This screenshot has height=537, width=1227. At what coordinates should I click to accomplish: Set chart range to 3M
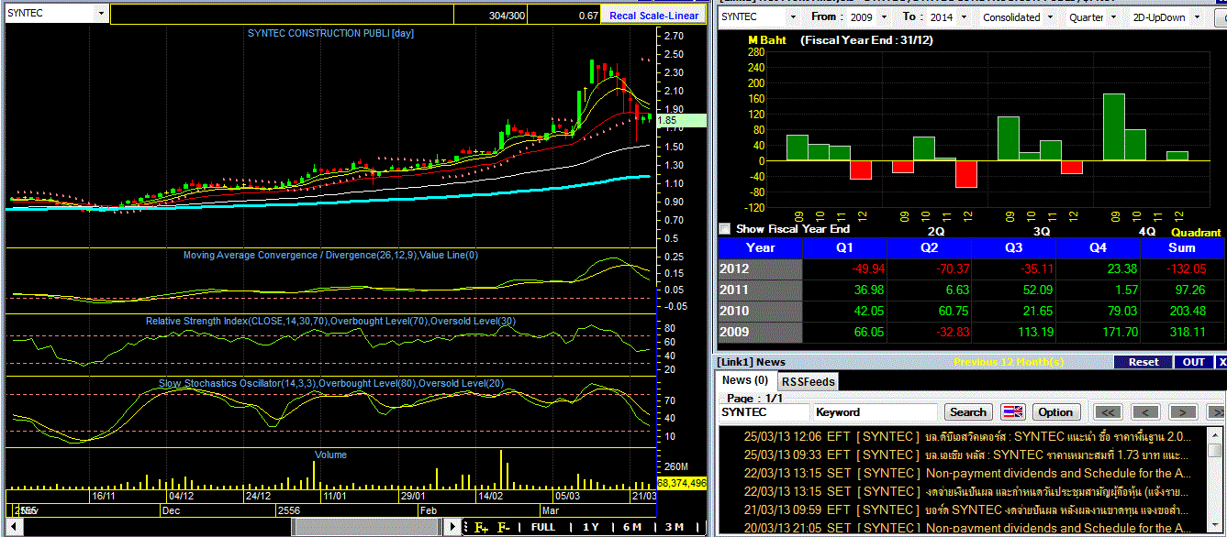[x=675, y=527]
